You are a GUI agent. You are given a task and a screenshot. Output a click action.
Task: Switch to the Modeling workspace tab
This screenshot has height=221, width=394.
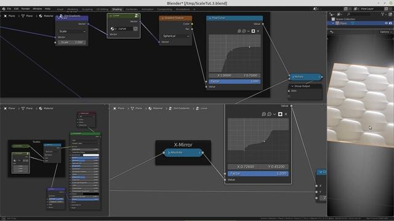point(73,9)
